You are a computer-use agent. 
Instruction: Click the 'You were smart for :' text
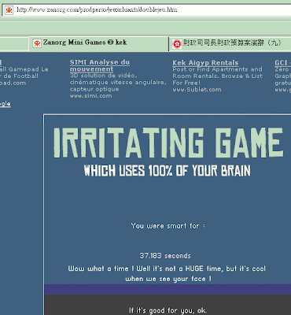168,226
